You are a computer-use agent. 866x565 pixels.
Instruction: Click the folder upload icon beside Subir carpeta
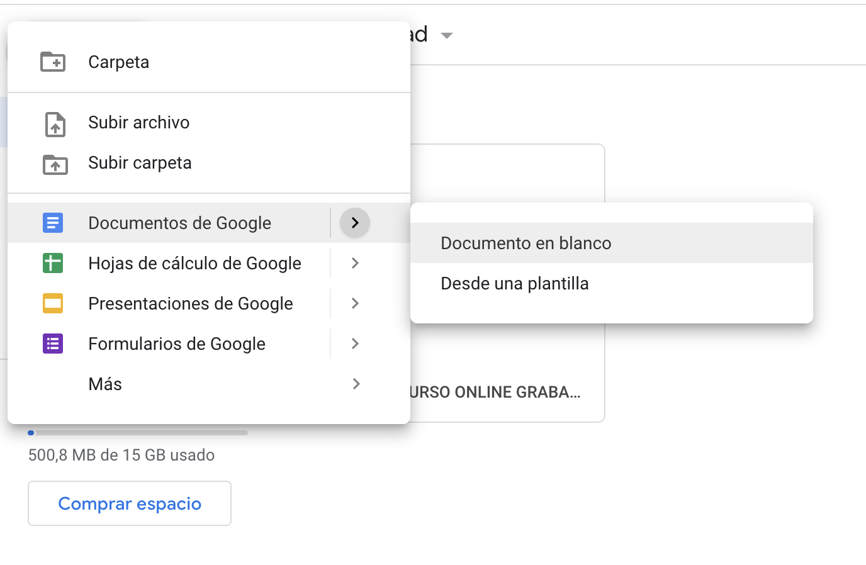click(x=55, y=164)
